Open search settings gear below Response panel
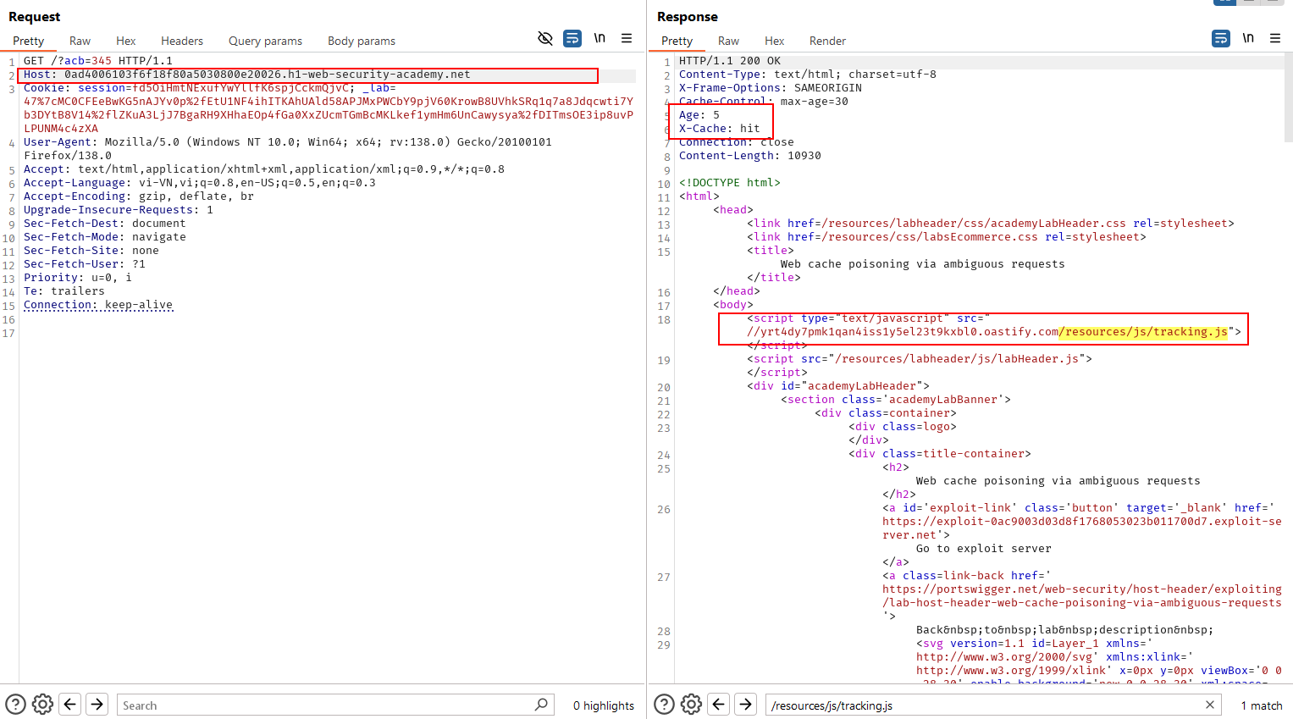Image resolution: width=1293 pixels, height=719 pixels. (x=692, y=705)
